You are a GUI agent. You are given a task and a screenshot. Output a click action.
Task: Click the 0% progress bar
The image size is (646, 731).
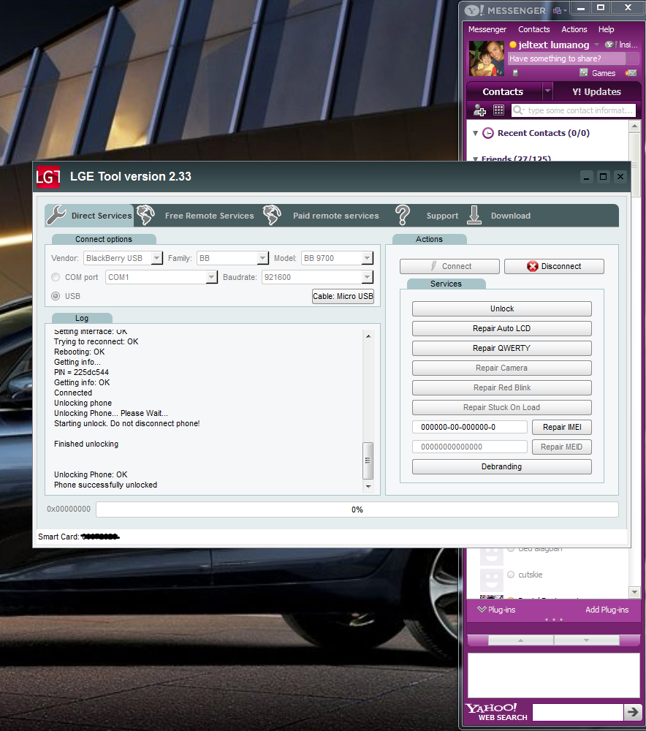(357, 510)
